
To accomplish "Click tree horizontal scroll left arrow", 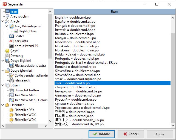I will (3, 126).
